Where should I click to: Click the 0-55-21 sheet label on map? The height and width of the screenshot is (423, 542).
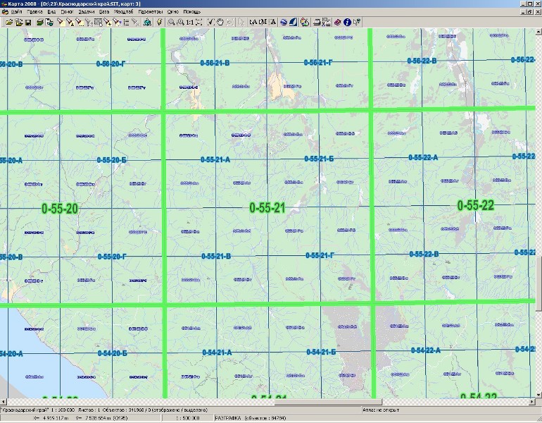click(267, 207)
